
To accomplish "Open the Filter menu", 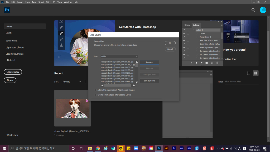I will (x=48, y=2).
